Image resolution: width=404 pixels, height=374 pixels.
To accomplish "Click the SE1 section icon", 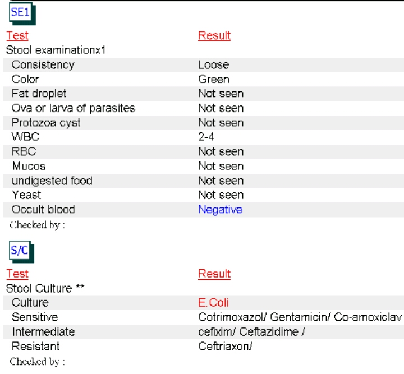I will [x=22, y=13].
